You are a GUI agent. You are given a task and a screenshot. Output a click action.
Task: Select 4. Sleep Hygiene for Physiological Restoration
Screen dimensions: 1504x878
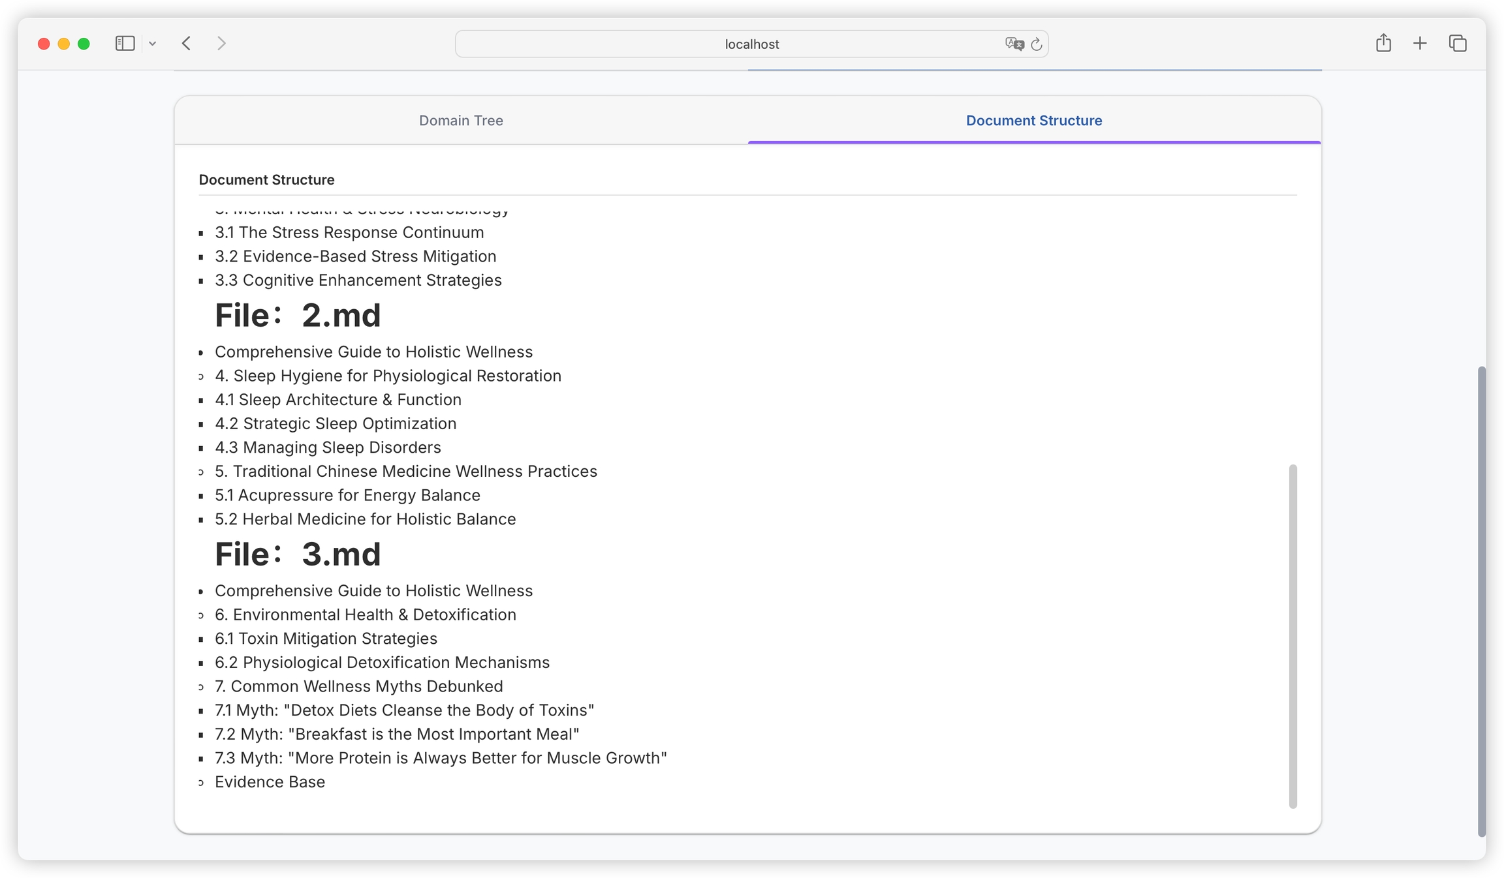(x=388, y=376)
